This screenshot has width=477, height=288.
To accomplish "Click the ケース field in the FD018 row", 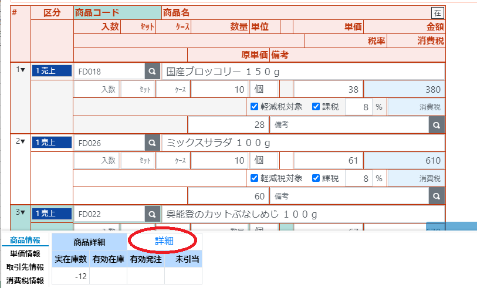I will click(173, 89).
